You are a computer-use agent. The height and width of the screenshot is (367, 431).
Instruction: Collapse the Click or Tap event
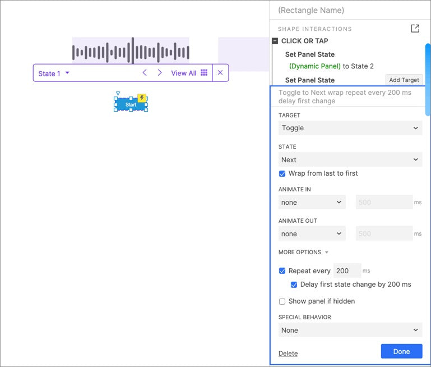tap(275, 41)
